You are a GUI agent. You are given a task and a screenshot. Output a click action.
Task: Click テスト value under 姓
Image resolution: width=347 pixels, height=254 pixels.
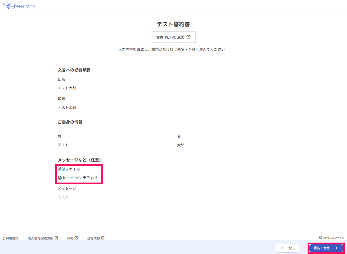pyautogui.click(x=63, y=145)
